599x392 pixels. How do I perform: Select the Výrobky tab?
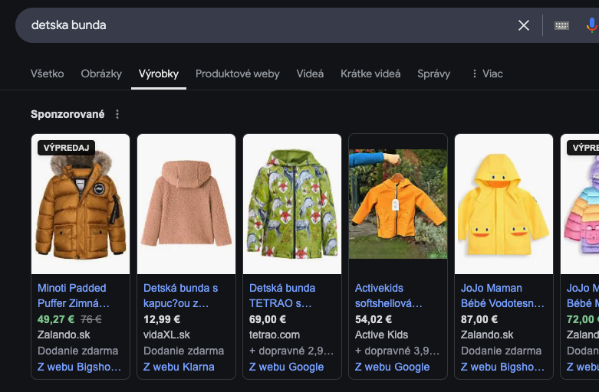tap(159, 73)
